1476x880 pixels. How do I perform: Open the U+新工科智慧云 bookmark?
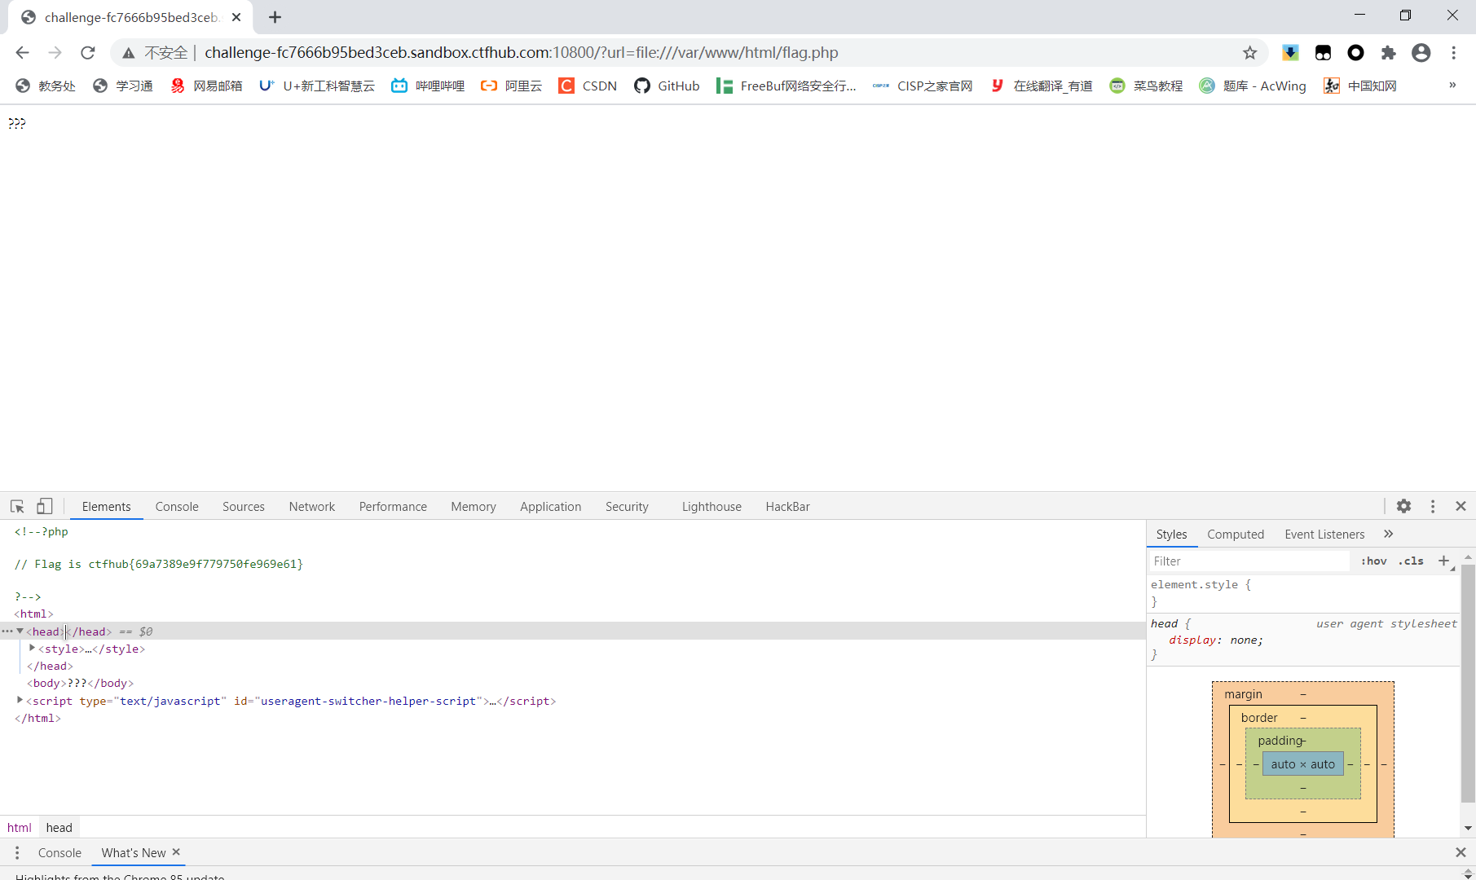click(x=317, y=86)
